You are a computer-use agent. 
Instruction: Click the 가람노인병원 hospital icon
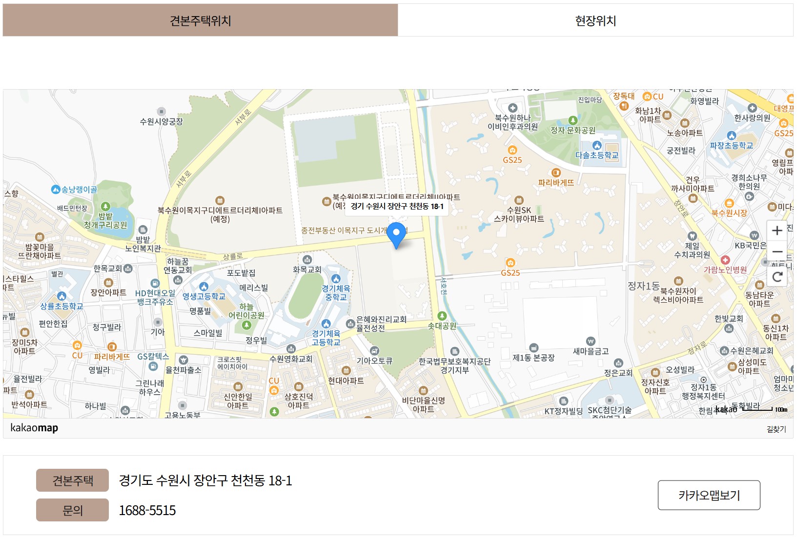click(725, 260)
